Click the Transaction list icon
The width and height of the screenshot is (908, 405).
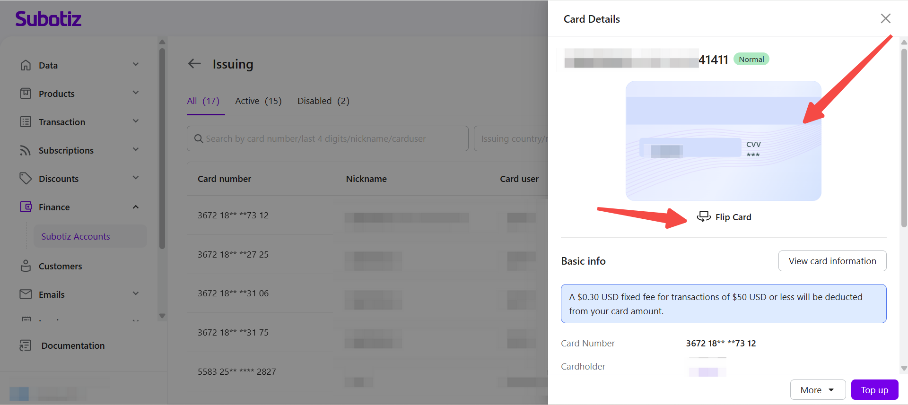(26, 122)
